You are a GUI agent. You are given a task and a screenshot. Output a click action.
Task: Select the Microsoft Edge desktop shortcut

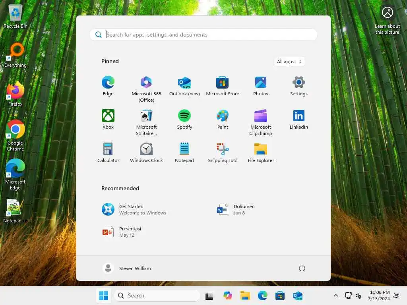point(16,175)
